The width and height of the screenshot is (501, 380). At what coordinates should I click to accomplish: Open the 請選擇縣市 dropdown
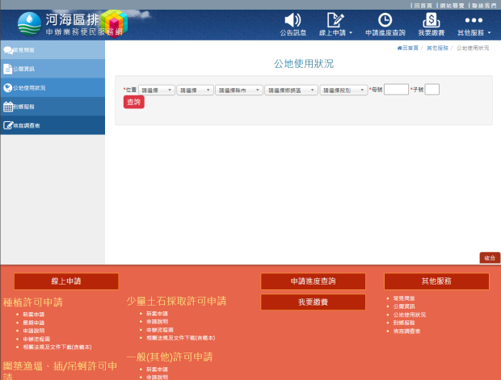coord(239,91)
